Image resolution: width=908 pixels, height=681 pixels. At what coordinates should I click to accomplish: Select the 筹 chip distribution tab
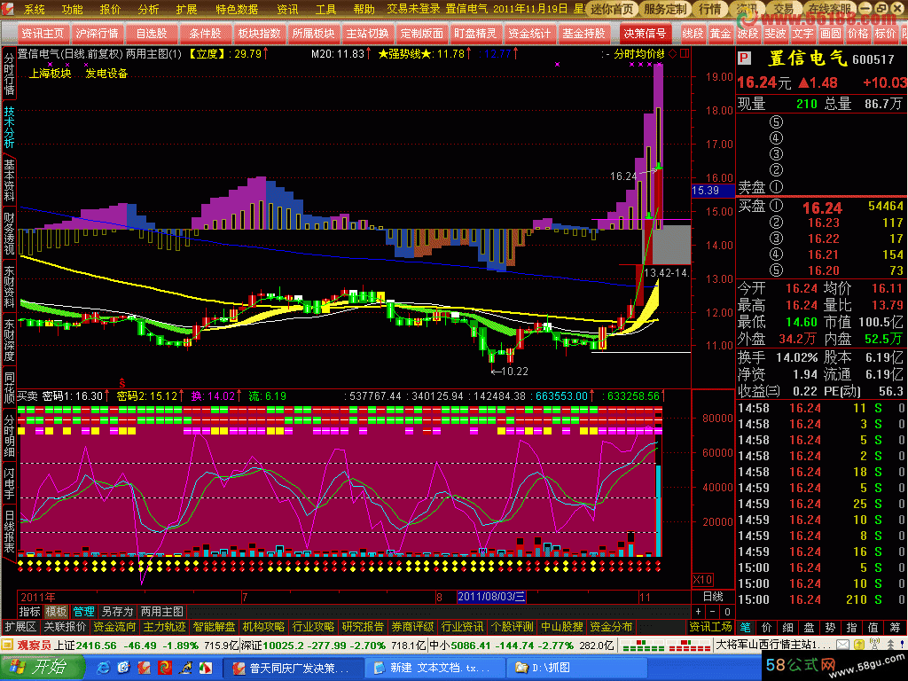coord(895,627)
